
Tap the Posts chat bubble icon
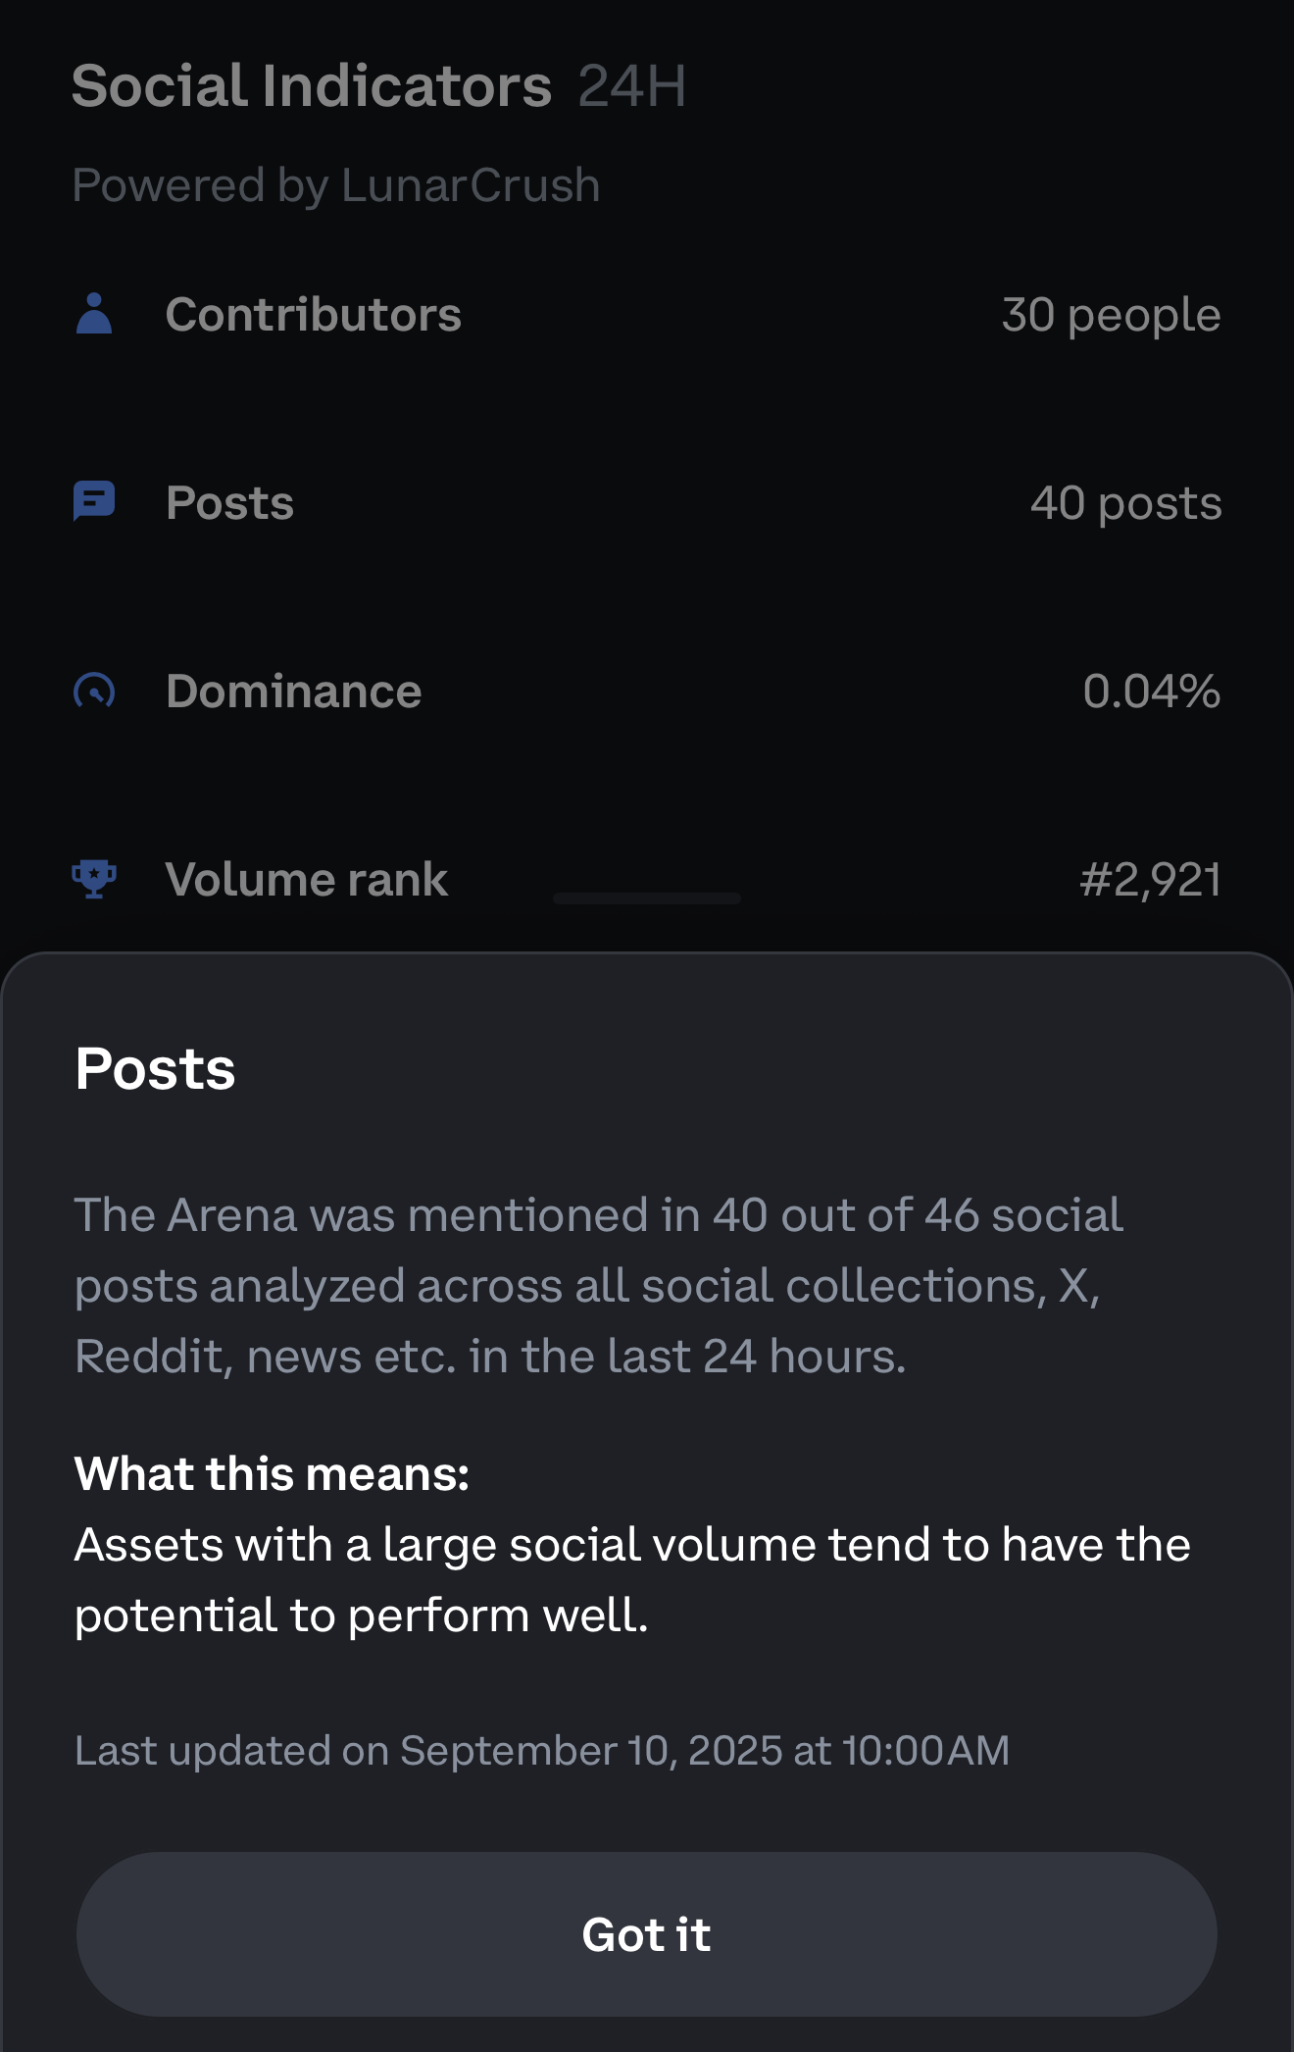(94, 502)
